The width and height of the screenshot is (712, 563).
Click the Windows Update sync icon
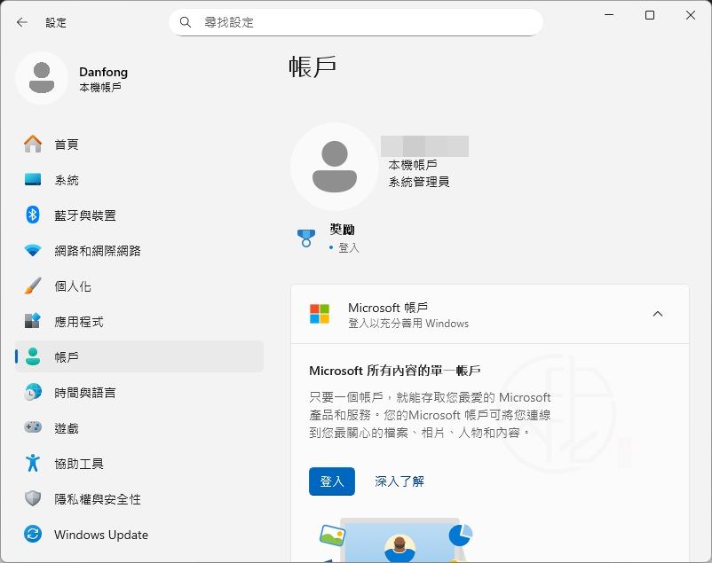pos(33,534)
